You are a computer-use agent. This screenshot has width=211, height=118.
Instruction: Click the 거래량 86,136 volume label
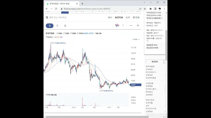(x=51, y=95)
